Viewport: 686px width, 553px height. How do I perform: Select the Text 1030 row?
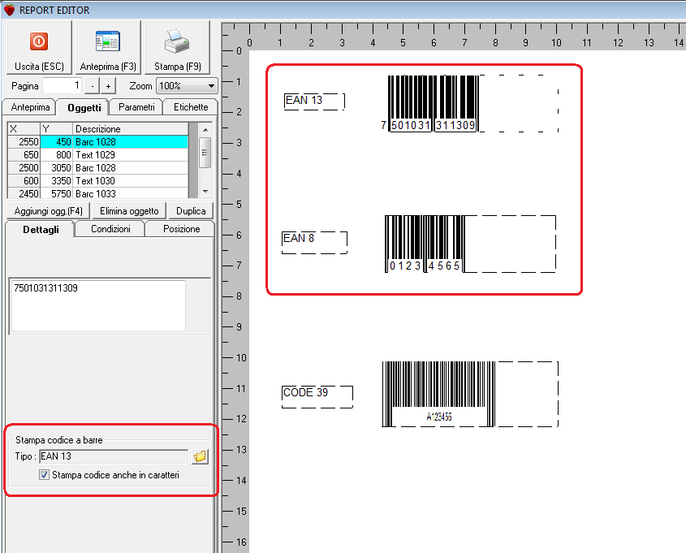pos(98,181)
